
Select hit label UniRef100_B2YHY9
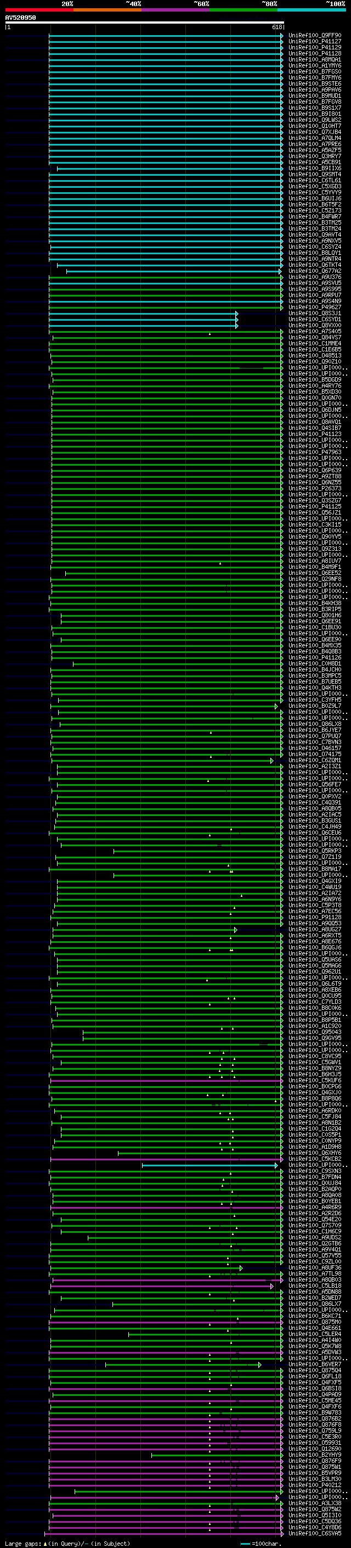tap(315, 1455)
